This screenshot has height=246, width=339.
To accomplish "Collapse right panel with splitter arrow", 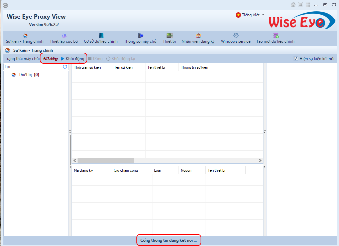I will point(264,132).
